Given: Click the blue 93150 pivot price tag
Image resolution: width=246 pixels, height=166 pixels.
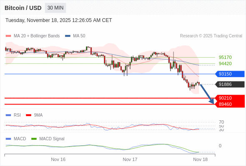Looking at the screenshot, I should coord(230,74).
